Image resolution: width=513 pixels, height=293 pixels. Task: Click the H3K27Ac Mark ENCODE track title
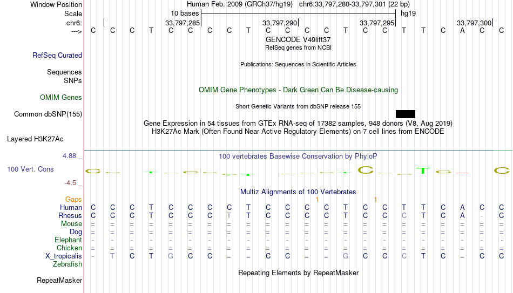[x=298, y=132]
